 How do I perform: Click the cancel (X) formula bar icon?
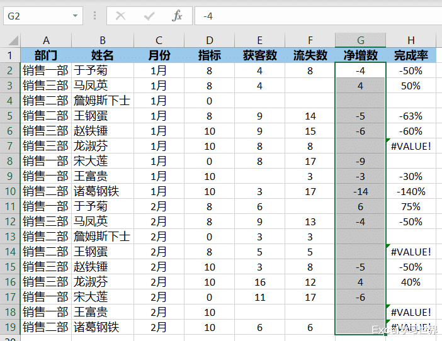tap(121, 16)
